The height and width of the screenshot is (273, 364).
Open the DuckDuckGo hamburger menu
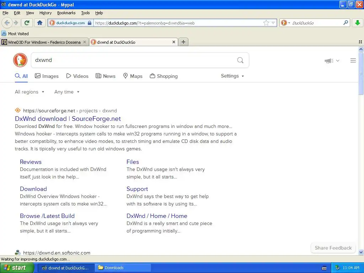353,60
